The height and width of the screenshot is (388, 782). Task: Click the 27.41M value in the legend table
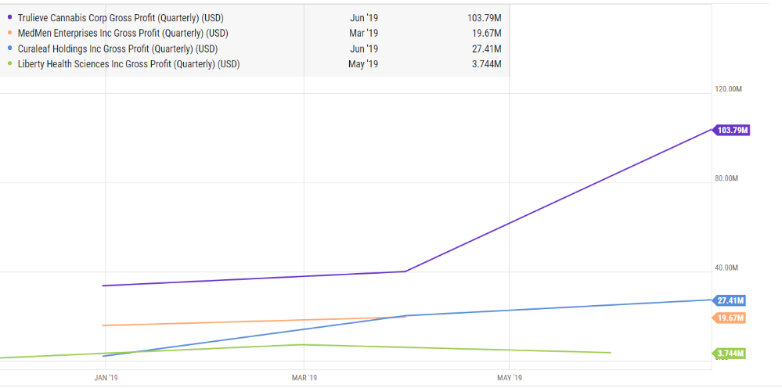(x=487, y=48)
